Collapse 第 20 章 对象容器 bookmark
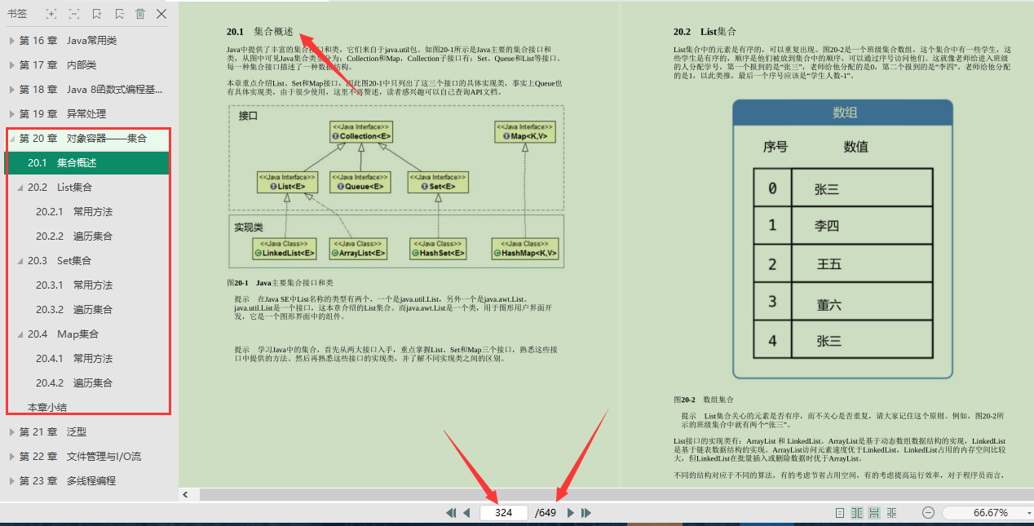The image size is (1034, 526). [x=11, y=139]
